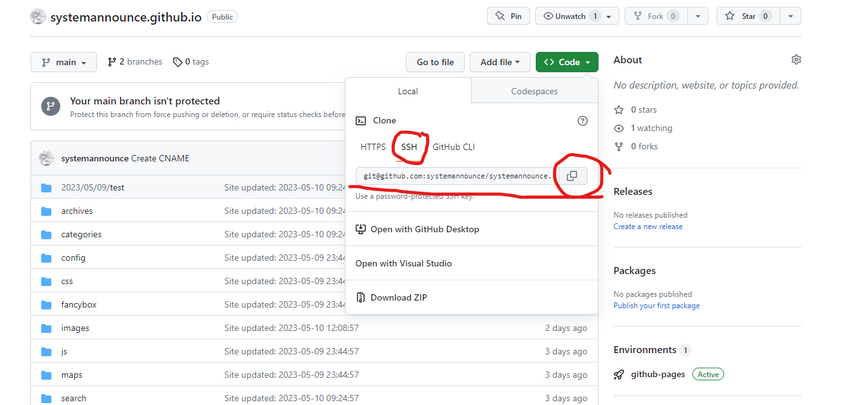View the 2 branches link
This screenshot has height=405, width=849.
pyautogui.click(x=135, y=61)
